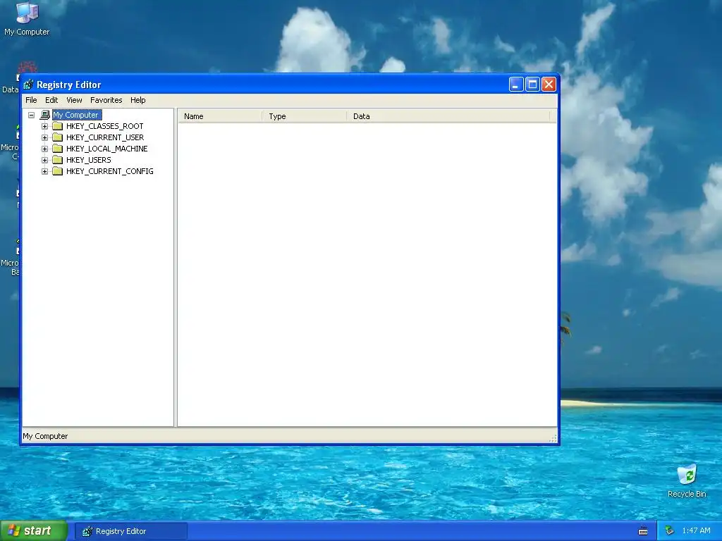Maximize the Registry Editor window

[x=533, y=85]
